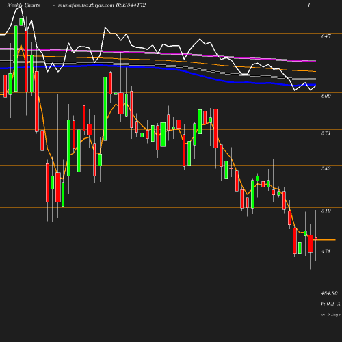The width and height of the screenshot is (342, 342).
Task: Click the 600 price level label
Action: coord(326,96)
